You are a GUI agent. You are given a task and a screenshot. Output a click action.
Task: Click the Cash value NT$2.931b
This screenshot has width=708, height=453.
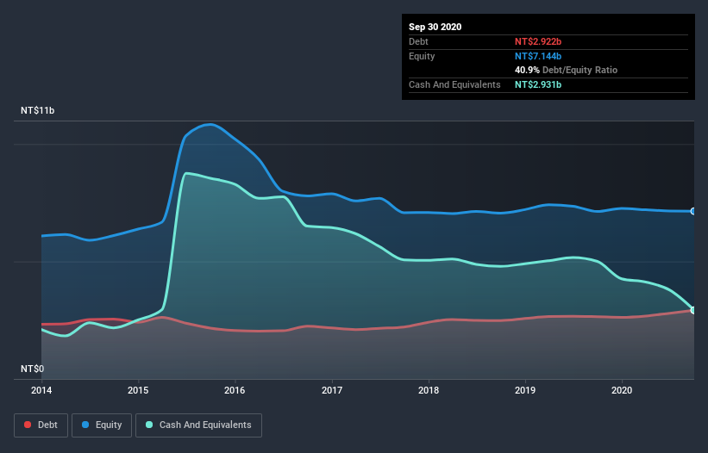click(538, 84)
